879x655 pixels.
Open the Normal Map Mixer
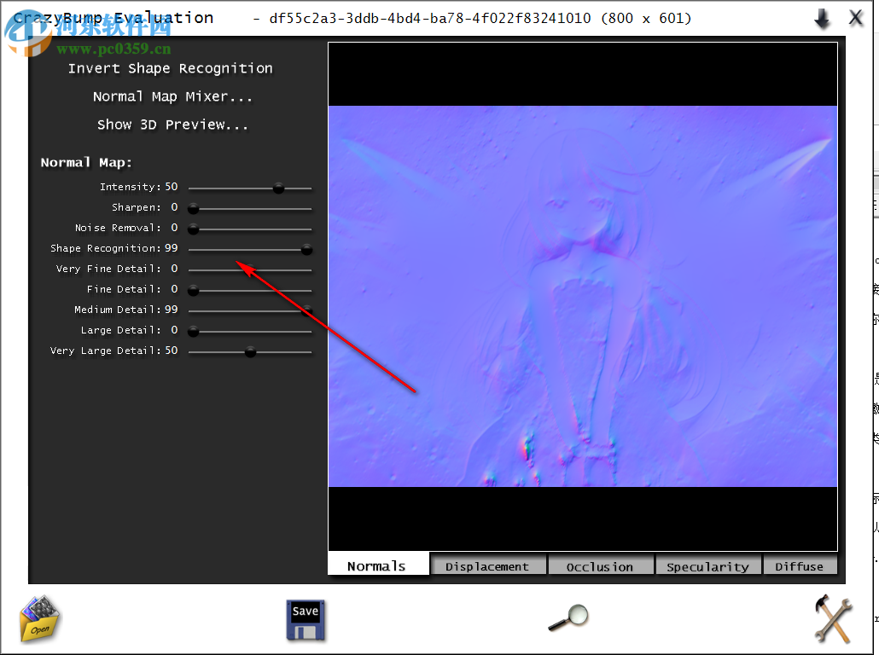[x=172, y=96]
